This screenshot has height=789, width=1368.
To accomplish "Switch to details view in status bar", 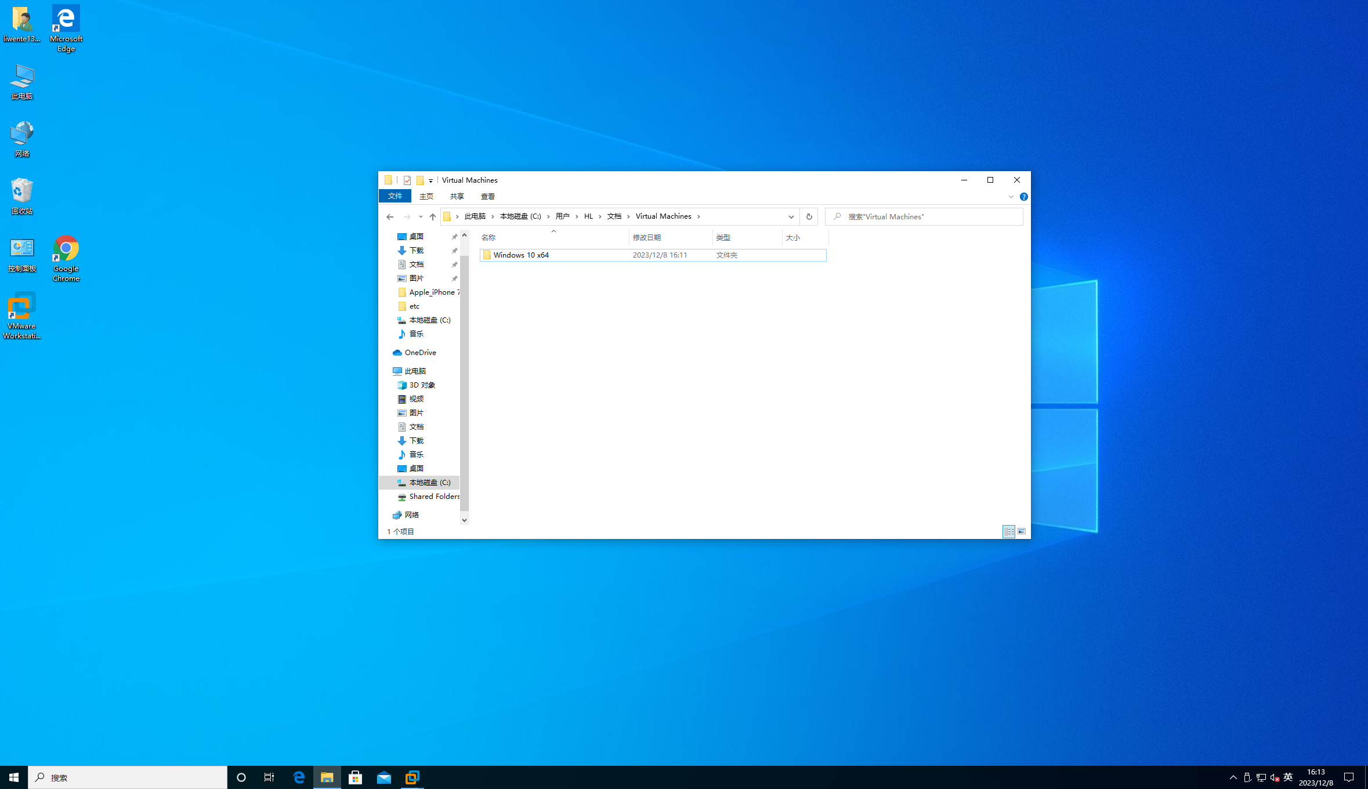I will click(1009, 531).
